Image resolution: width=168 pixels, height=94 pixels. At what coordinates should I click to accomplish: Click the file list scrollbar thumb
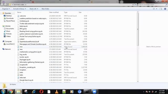tap(138, 29)
